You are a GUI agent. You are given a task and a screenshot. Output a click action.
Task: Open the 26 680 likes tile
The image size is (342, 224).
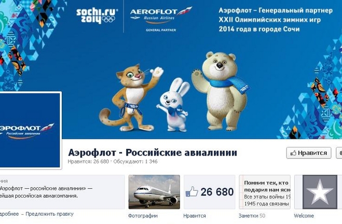point(209,192)
